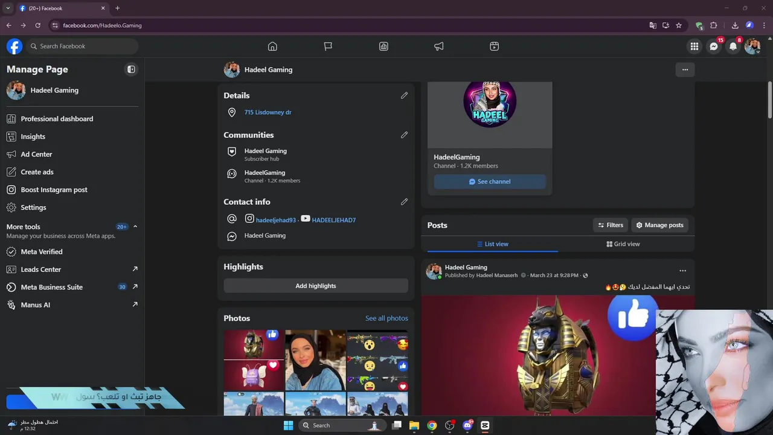The height and width of the screenshot is (435, 773).
Task: Open the post three-dots options menu
Action: coord(682,271)
